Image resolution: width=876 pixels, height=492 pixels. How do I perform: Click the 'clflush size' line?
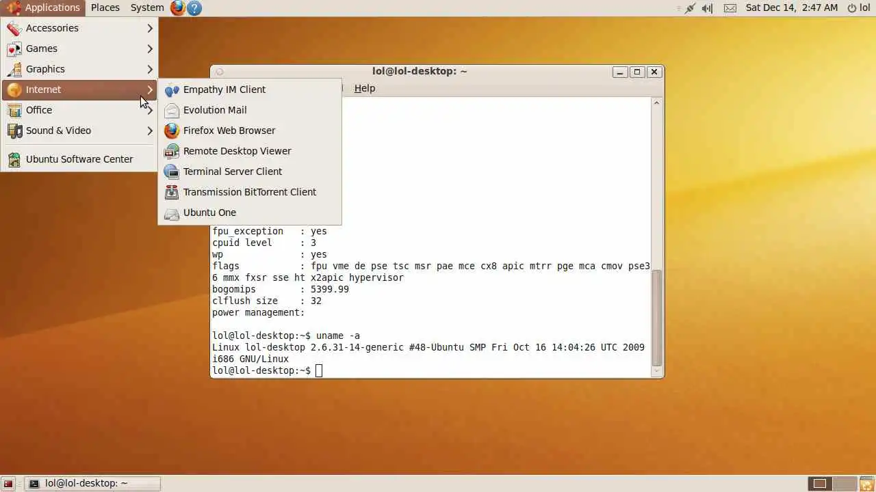[x=267, y=301]
